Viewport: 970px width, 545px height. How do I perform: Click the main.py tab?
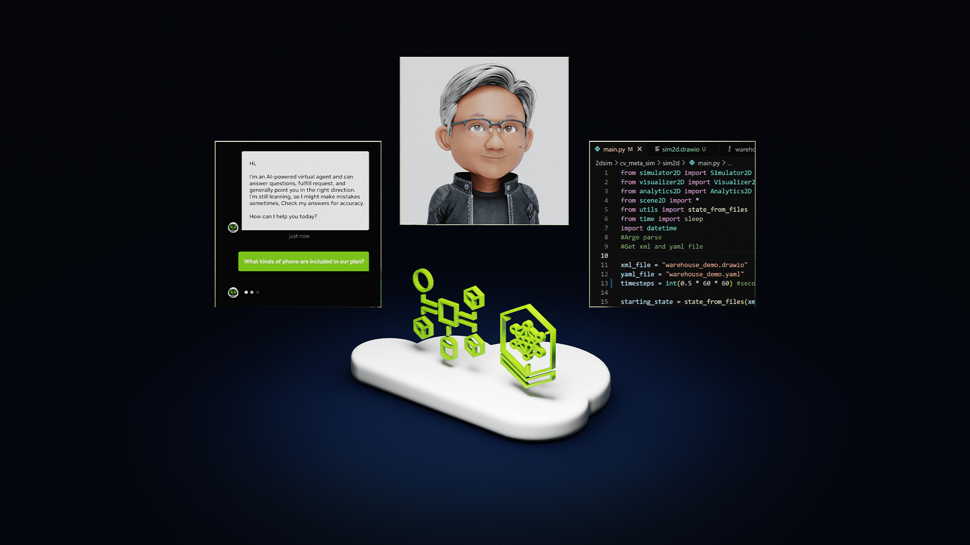[x=612, y=148]
